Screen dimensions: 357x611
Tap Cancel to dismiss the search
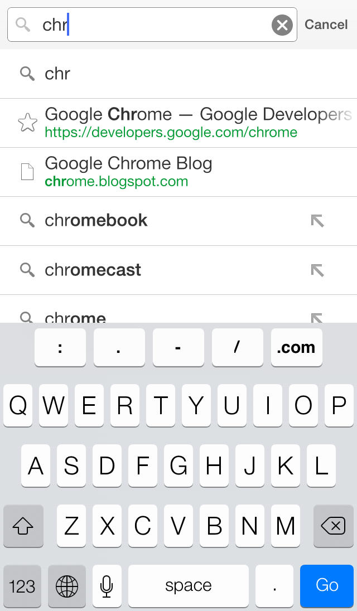pos(326,25)
